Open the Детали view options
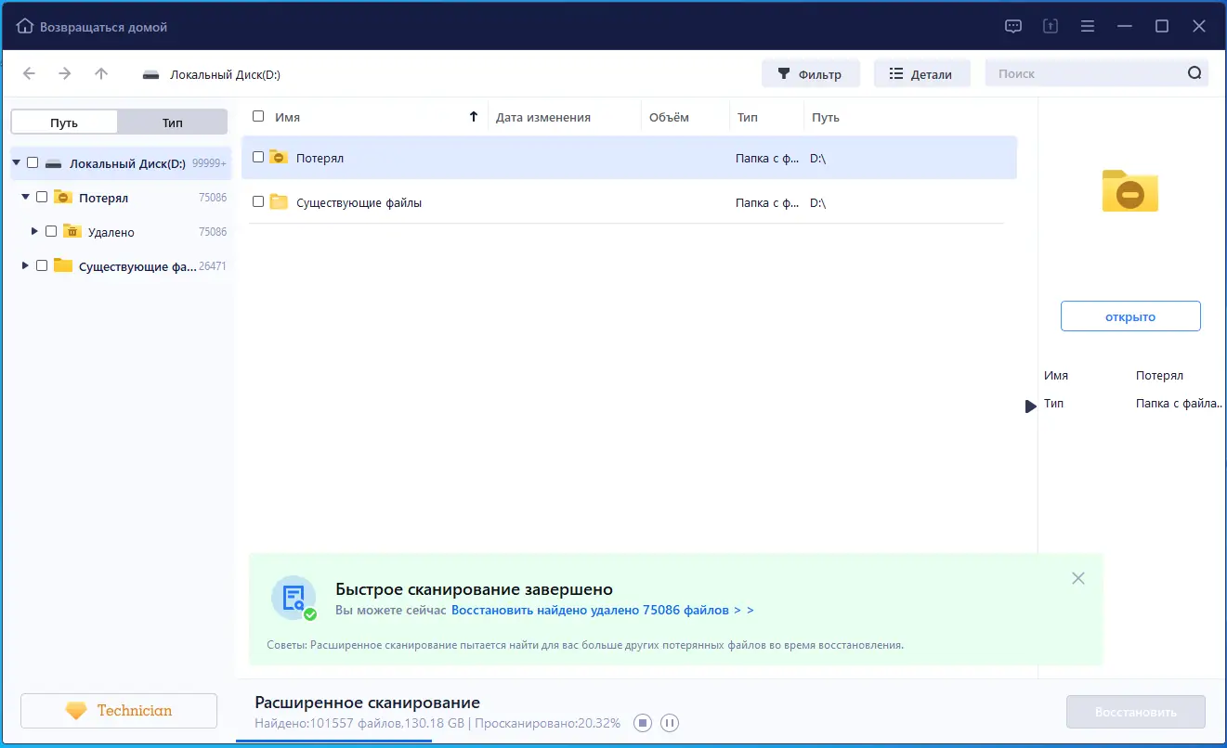The height and width of the screenshot is (748, 1227). pos(921,72)
